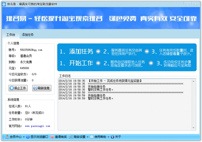Click the online users value 81人
Viewport: 202px width, 142px height.
click(x=28, y=106)
